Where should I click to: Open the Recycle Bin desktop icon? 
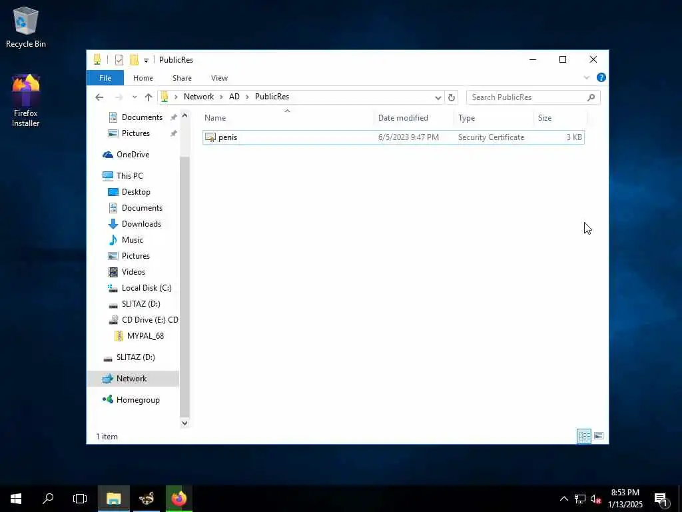pyautogui.click(x=26, y=27)
